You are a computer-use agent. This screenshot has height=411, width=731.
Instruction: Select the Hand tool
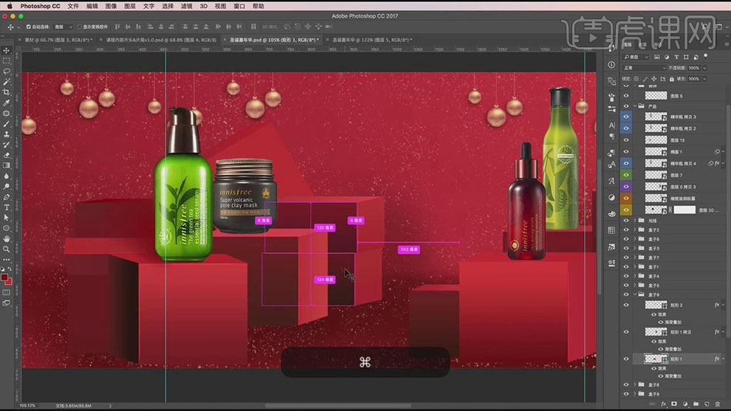(x=7, y=238)
